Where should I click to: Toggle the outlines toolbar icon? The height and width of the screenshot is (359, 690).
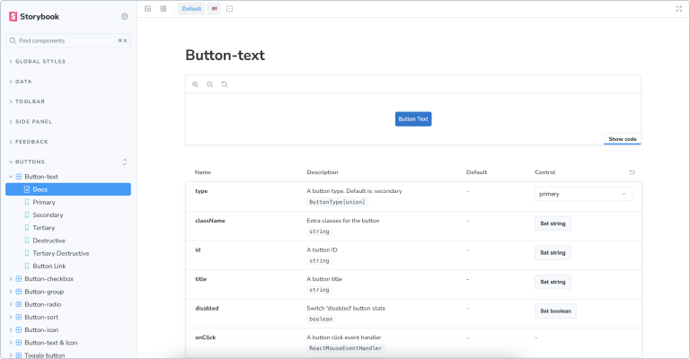(230, 9)
